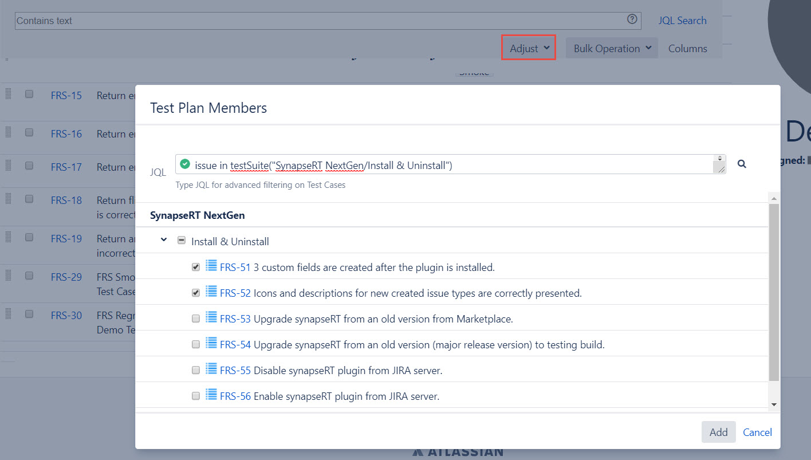
Task: Click the JQL Search link
Action: 682,21
